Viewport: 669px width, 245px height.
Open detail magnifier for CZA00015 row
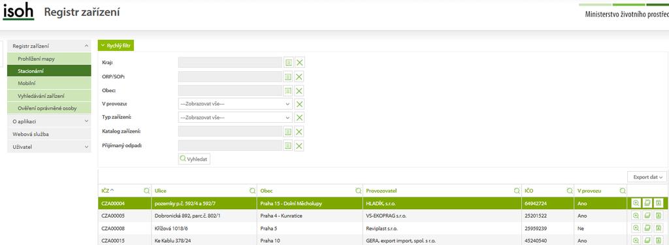coord(636,240)
